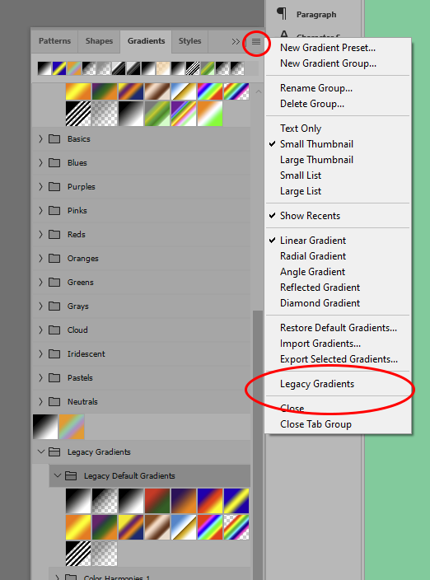Pick the black-to-white swatch above Legacy Gradients
The width and height of the screenshot is (430, 580).
click(x=45, y=427)
